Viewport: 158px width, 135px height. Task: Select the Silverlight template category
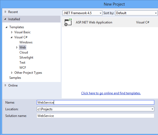pyautogui.click(x=26, y=58)
